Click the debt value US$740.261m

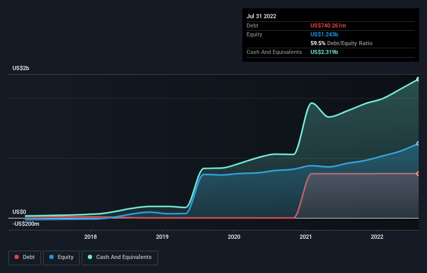328,25
